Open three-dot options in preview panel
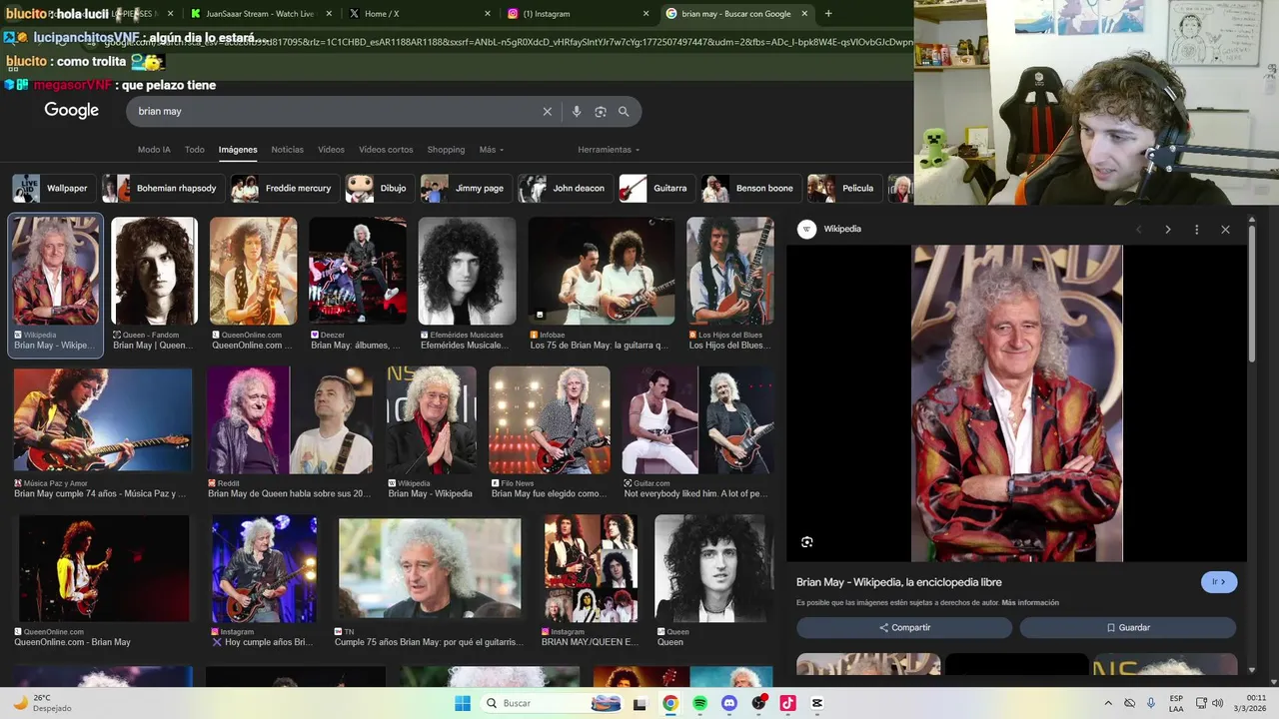This screenshot has width=1279, height=719. click(x=1196, y=230)
